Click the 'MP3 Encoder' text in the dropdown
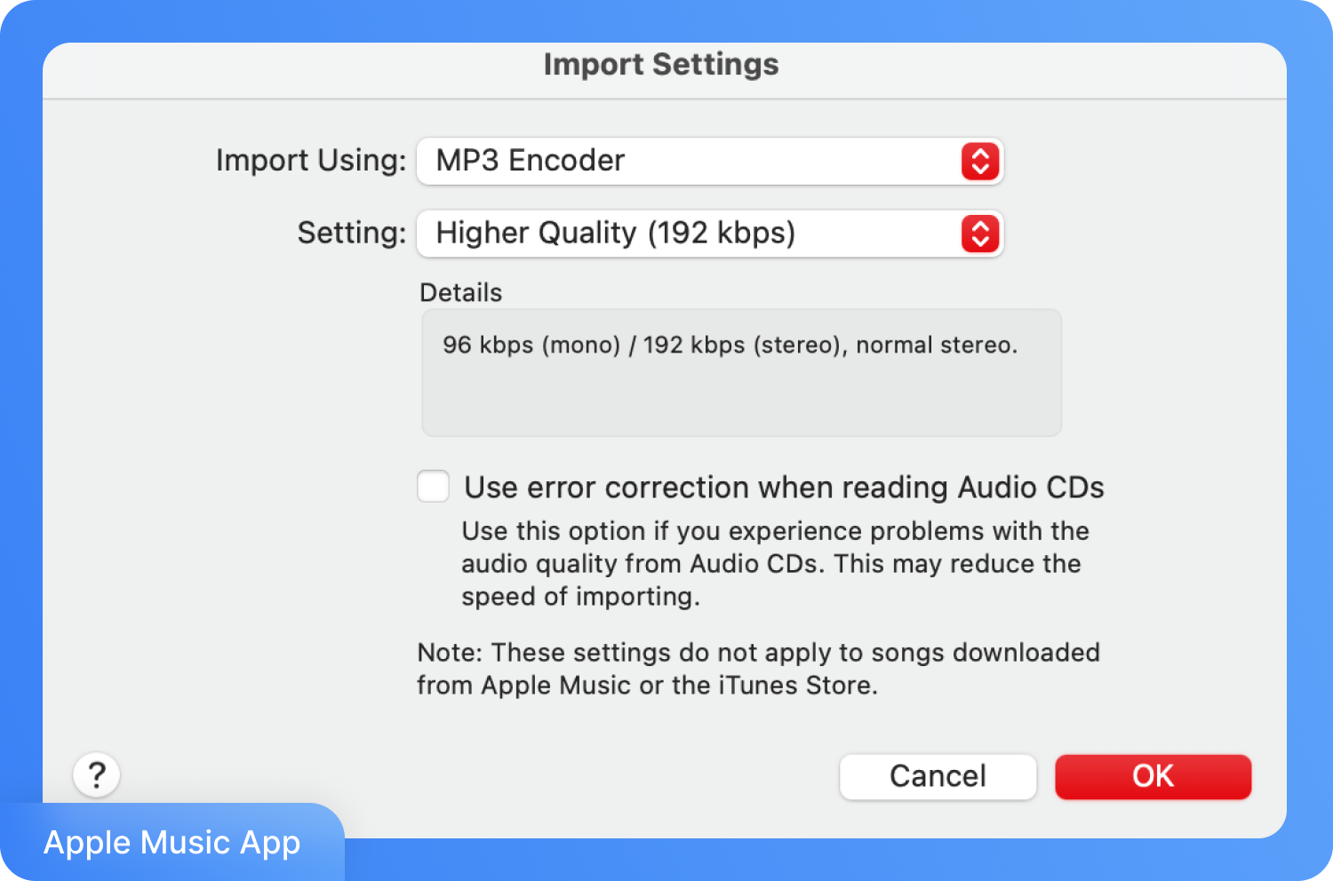The width and height of the screenshot is (1333, 881). tap(531, 161)
